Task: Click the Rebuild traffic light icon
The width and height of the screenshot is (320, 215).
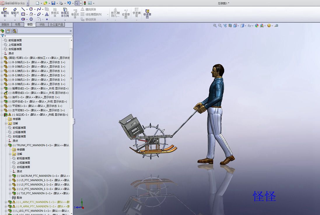Action: click(x=85, y=3)
